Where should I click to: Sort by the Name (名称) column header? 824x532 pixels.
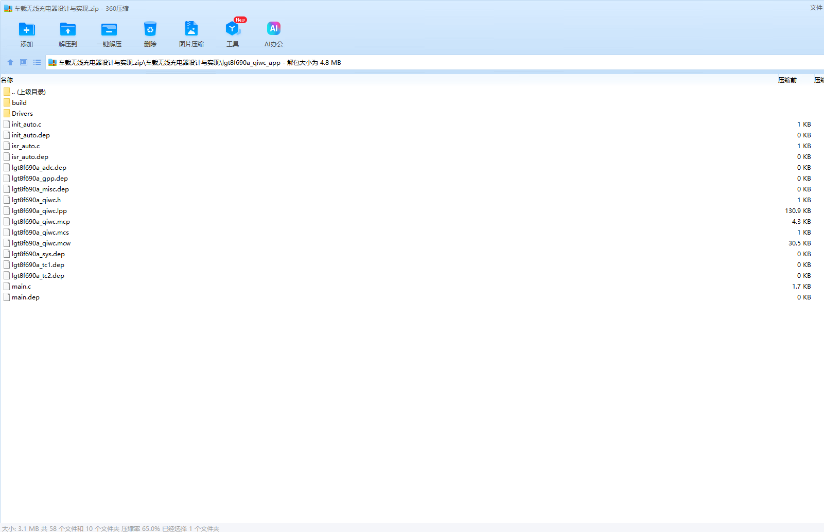pos(7,80)
